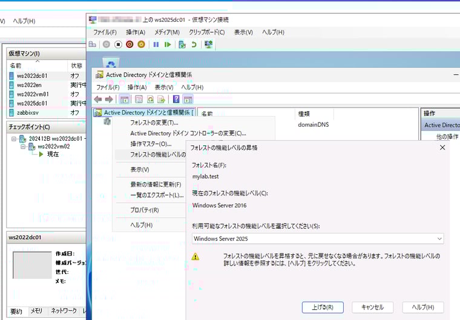Click the yellow warning icon in the dialog
The height and width of the screenshot is (320, 460).
coord(195,257)
